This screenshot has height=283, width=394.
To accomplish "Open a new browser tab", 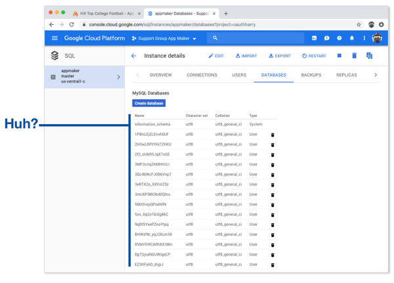I will (x=226, y=14).
